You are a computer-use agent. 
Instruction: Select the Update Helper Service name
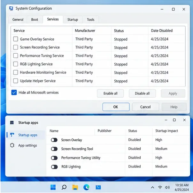pos(38,81)
